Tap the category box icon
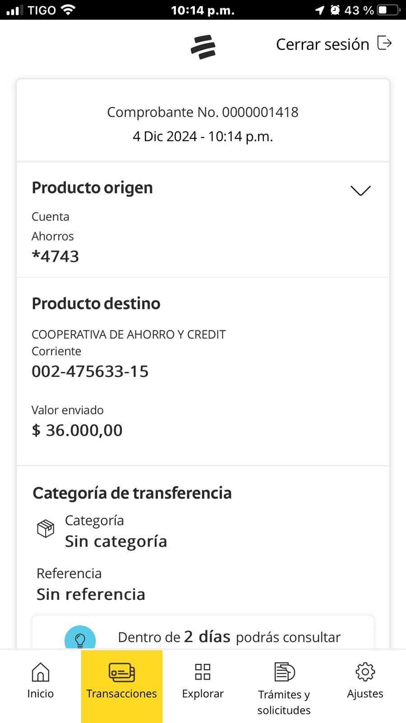406x723 pixels. (x=46, y=528)
